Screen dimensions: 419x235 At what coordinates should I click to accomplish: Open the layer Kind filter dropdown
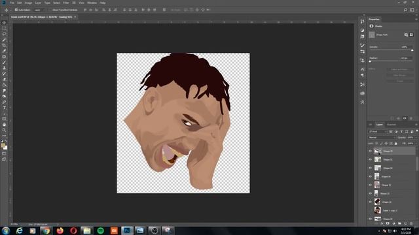[x=377, y=132]
